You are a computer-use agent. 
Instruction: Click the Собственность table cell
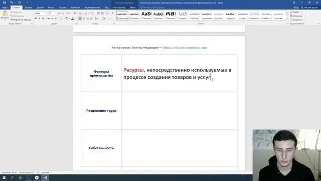point(101,148)
